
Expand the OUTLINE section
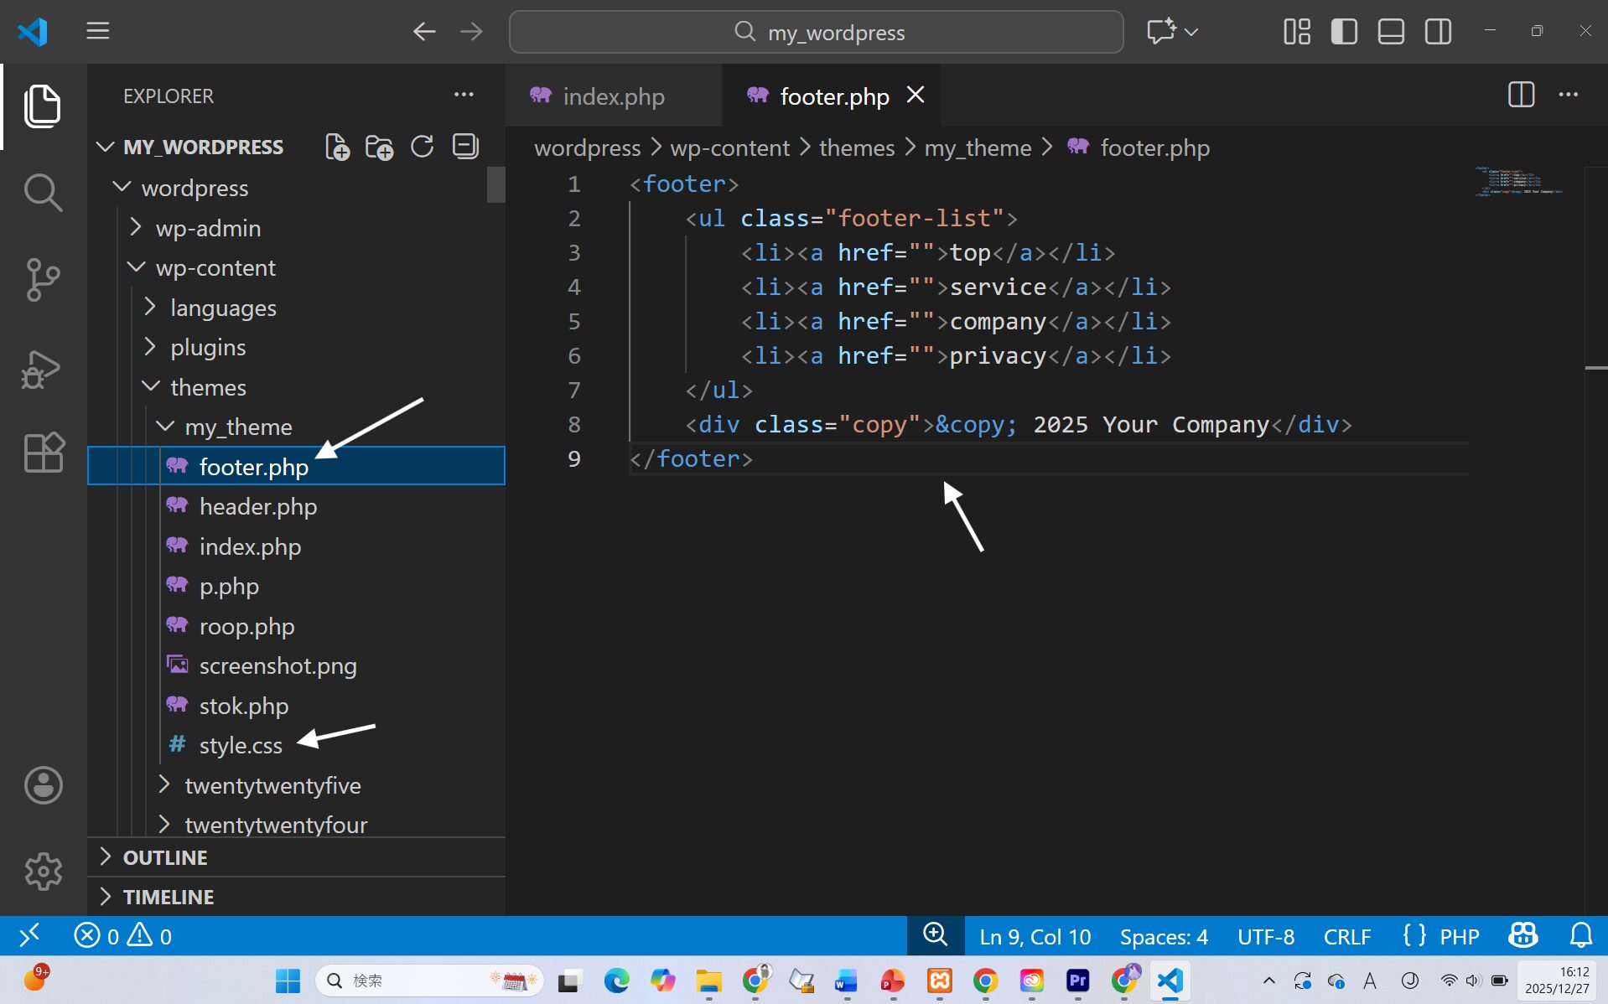[x=165, y=857]
